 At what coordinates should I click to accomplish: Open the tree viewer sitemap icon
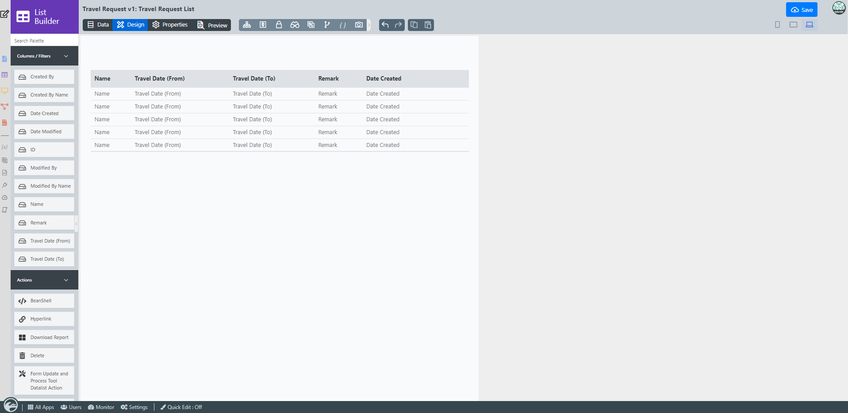247,25
